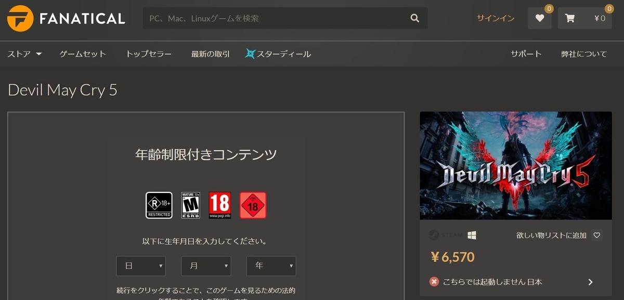Viewport: 624px width, 300px height.
Task: Open the トップセラー menu item
Action: pyautogui.click(x=149, y=54)
